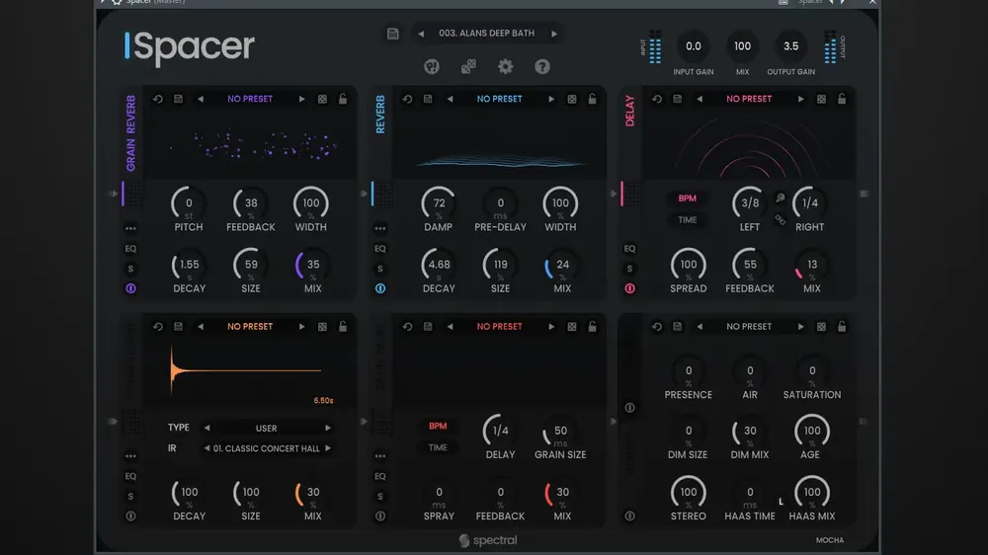
Task: Open plugin settings gear
Action: point(505,66)
